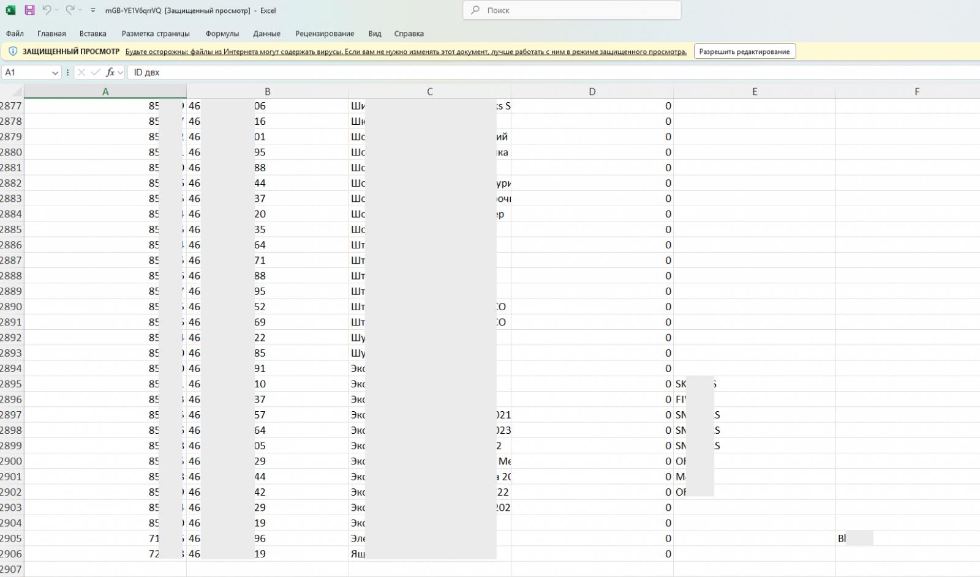Switch to the Главная tab
The width and height of the screenshot is (980, 577).
point(51,34)
